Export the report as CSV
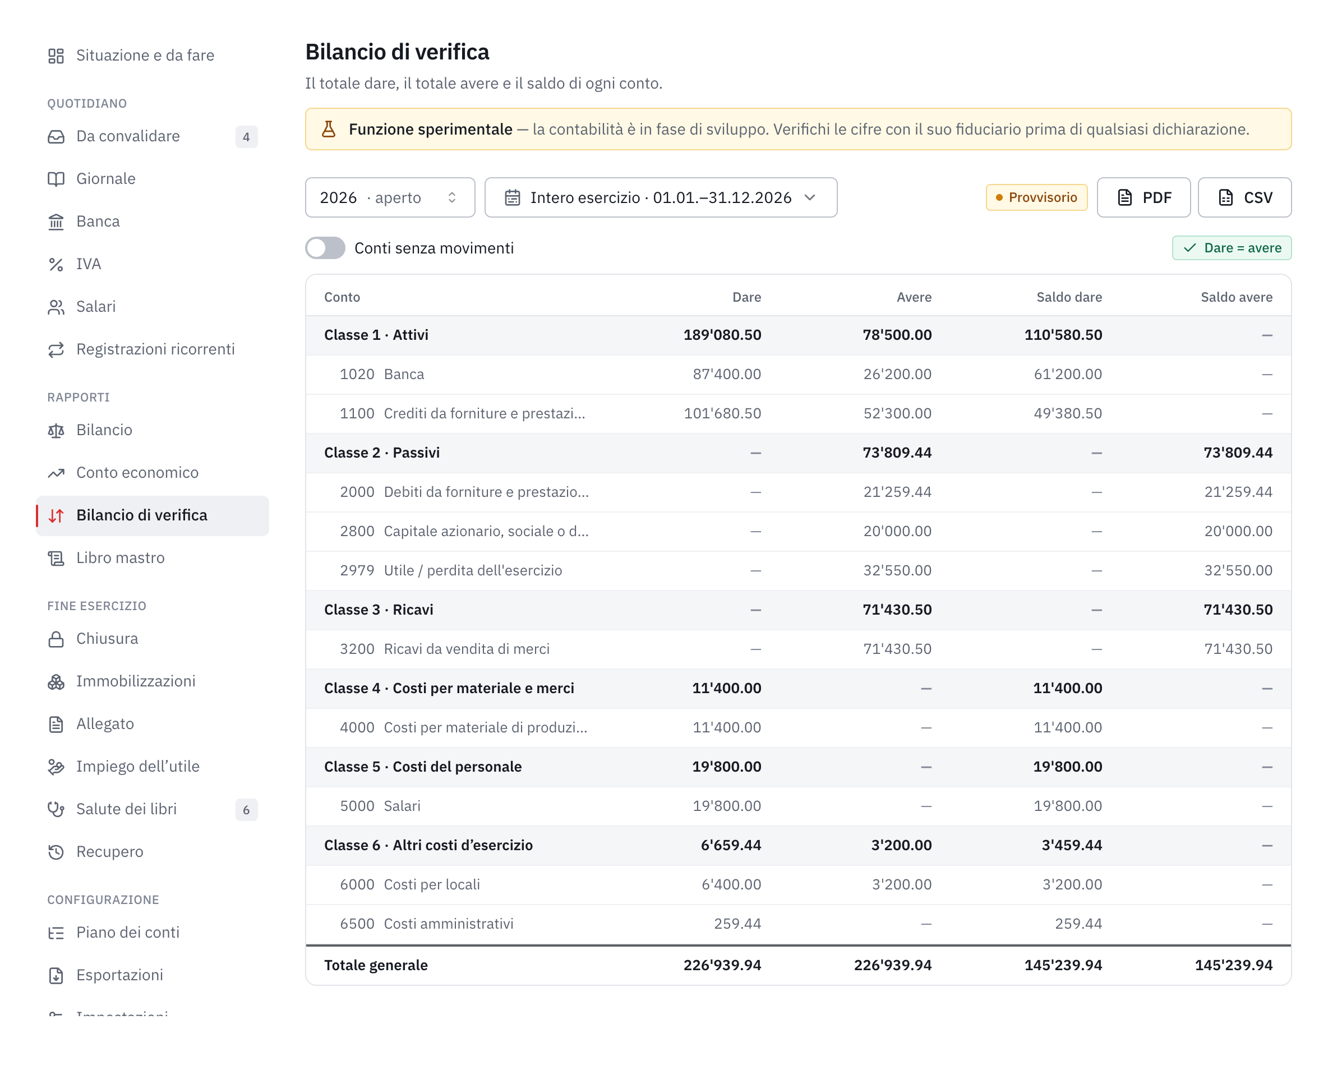The width and height of the screenshot is (1328, 1070). tap(1244, 197)
